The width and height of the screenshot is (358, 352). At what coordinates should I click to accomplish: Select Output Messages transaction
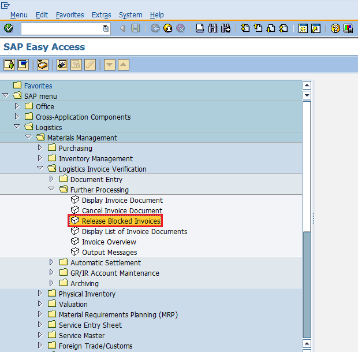(109, 253)
